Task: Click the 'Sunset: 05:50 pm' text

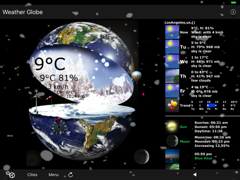Action: [210, 127]
